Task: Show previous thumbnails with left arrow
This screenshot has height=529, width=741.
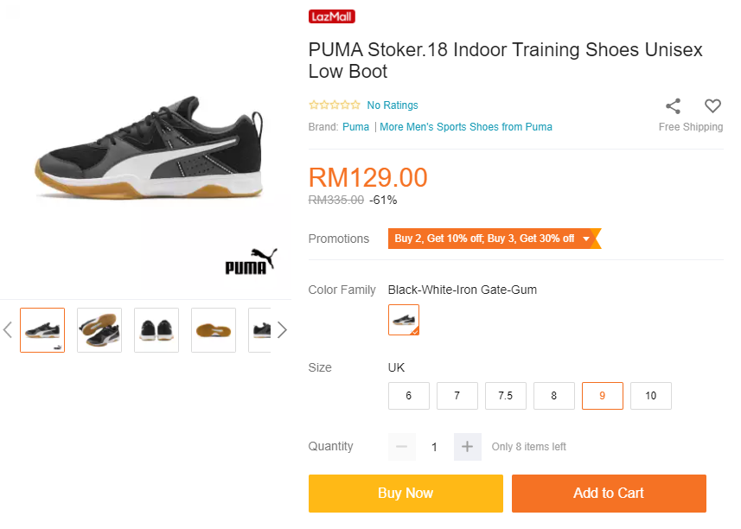Action: [8, 329]
